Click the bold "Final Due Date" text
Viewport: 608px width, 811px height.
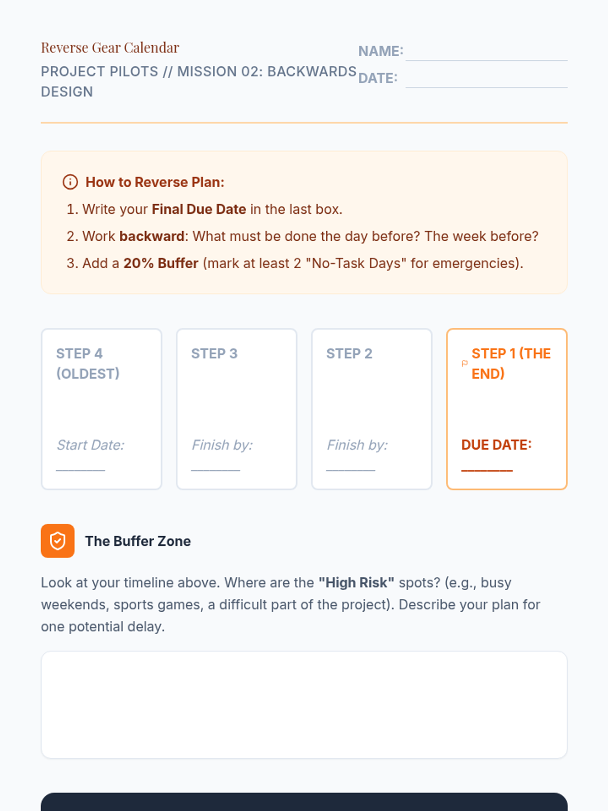(x=199, y=209)
